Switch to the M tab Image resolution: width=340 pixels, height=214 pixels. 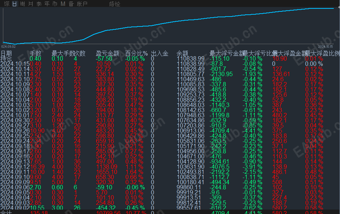[x=63, y=4]
